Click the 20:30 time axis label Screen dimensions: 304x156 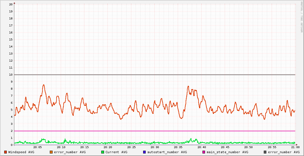(155, 147)
